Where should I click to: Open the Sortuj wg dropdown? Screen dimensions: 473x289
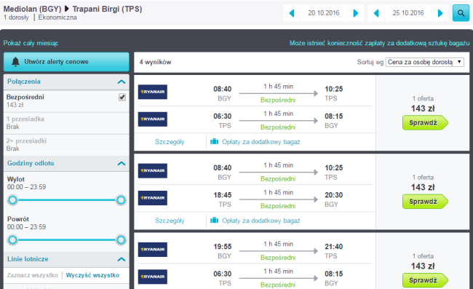click(x=424, y=62)
